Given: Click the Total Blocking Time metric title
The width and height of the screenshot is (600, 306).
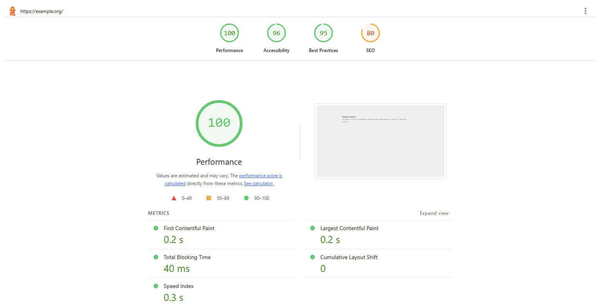Looking at the screenshot, I should coord(187,257).
